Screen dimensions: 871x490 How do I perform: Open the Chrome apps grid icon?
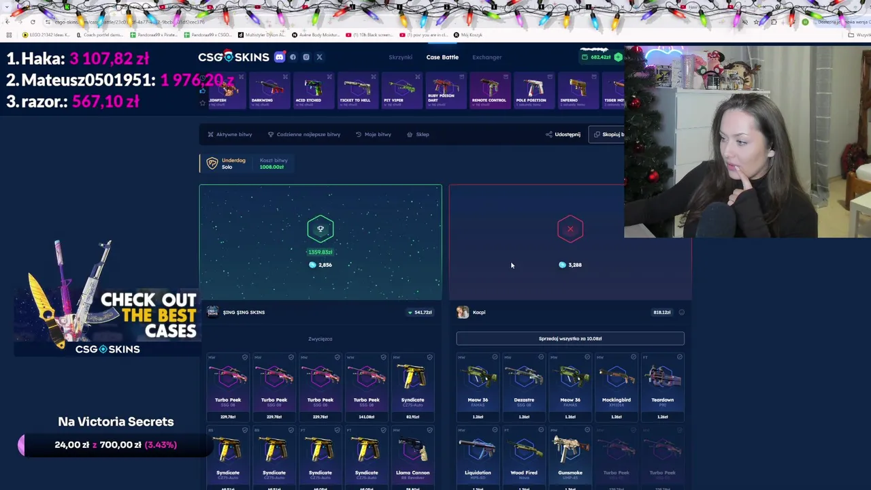9,35
